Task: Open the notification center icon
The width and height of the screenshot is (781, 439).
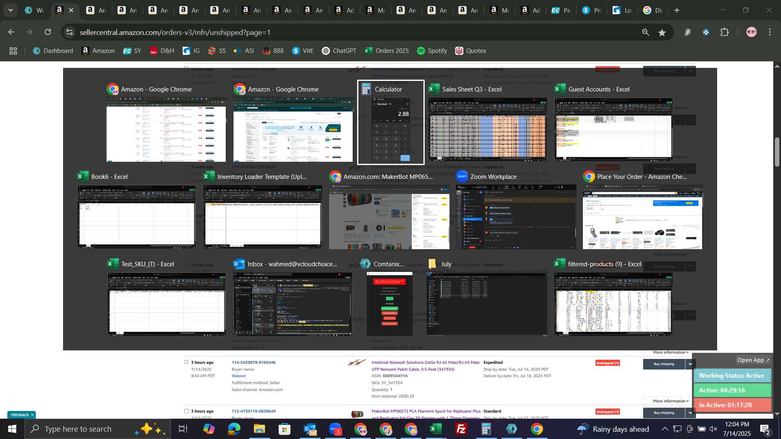Action: [764, 429]
